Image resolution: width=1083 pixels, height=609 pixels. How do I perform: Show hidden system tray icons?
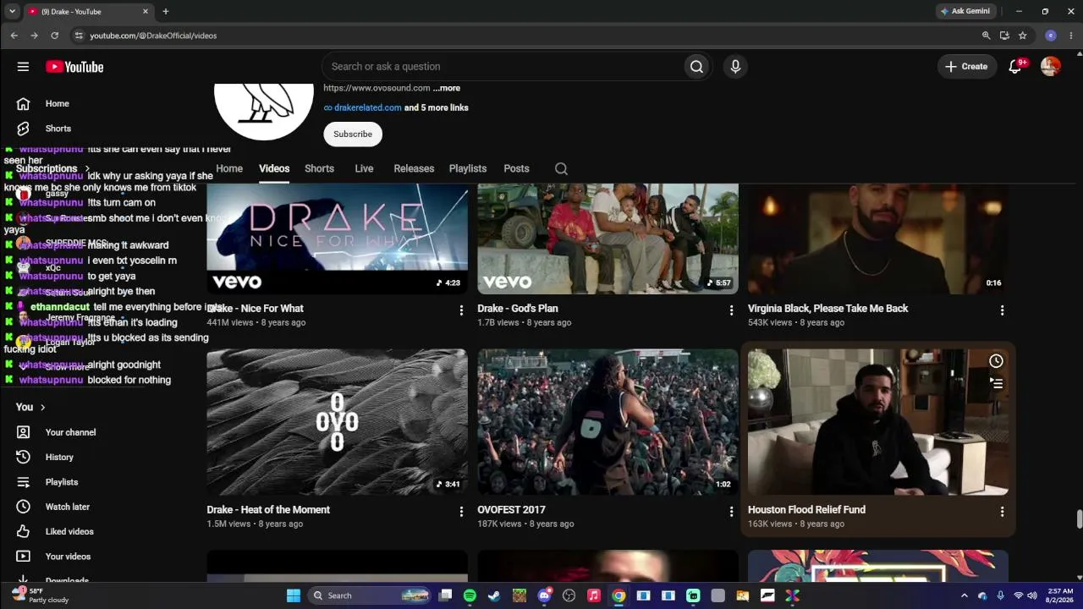(964, 595)
